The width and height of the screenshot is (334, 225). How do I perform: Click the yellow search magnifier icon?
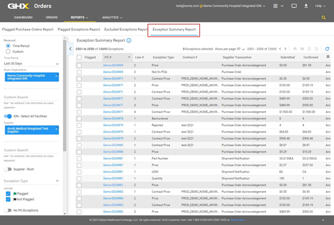pyautogui.click(x=324, y=18)
